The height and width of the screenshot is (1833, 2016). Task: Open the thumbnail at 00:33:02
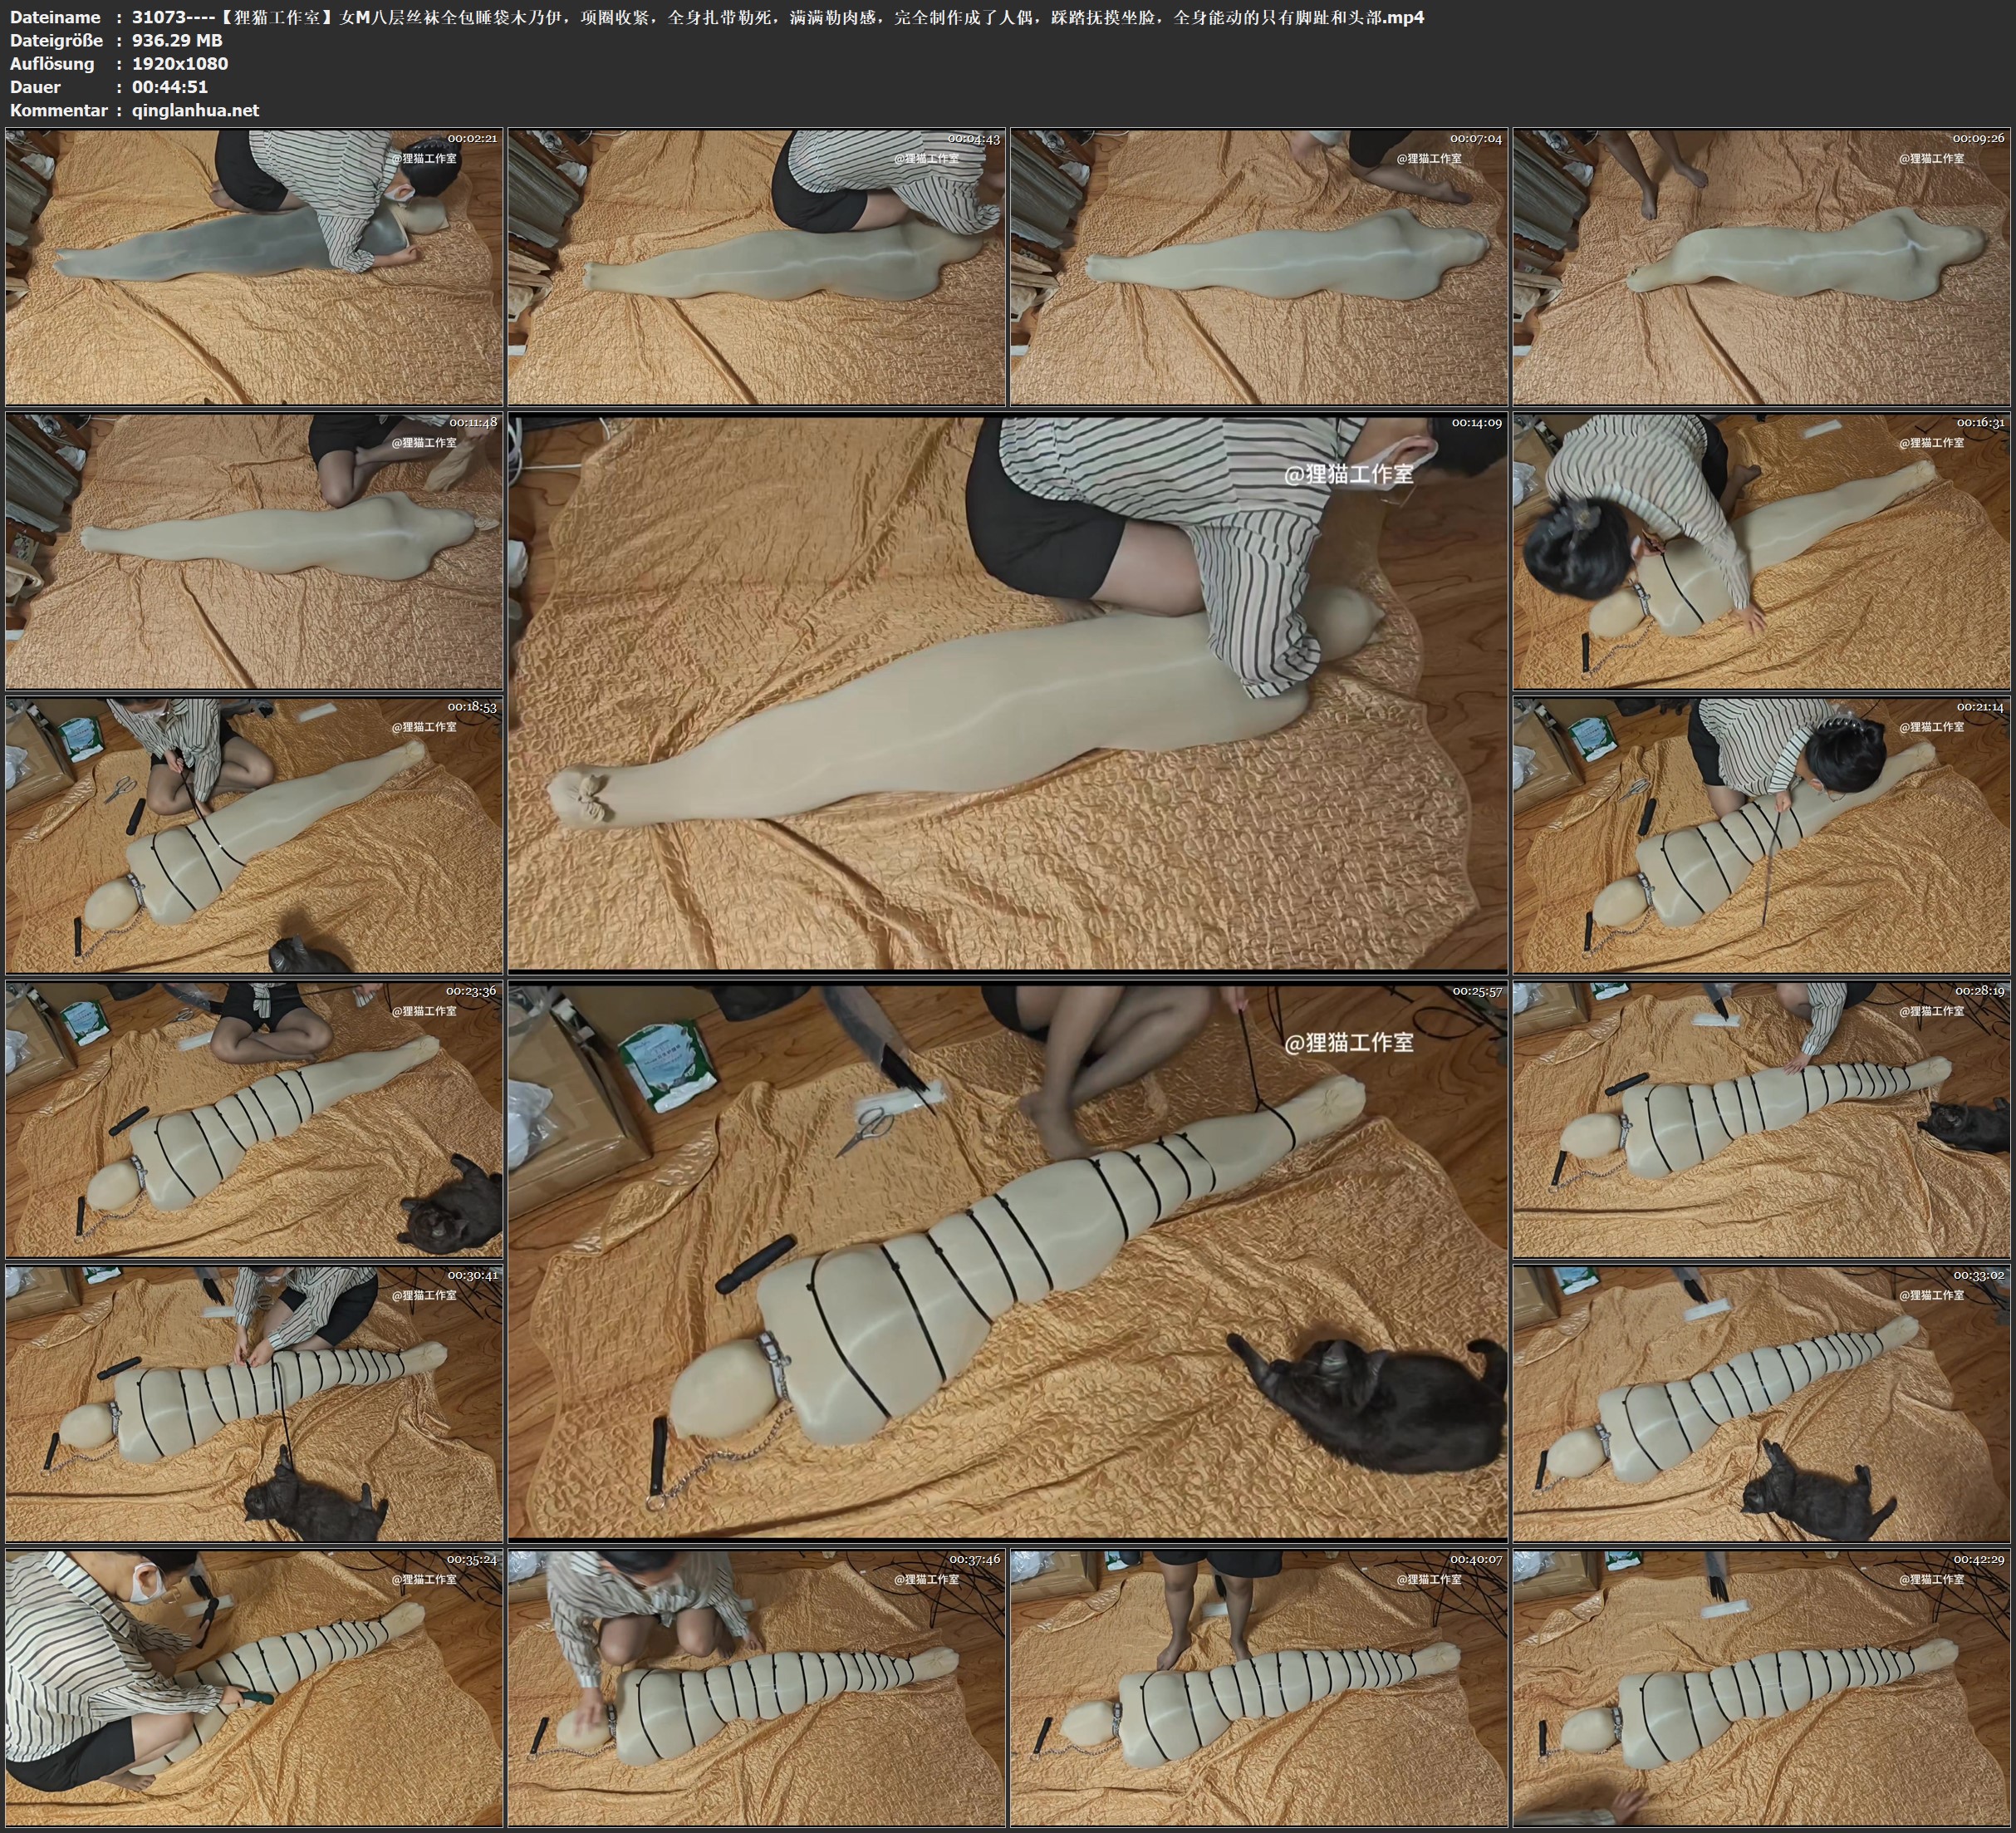[x=1762, y=1403]
